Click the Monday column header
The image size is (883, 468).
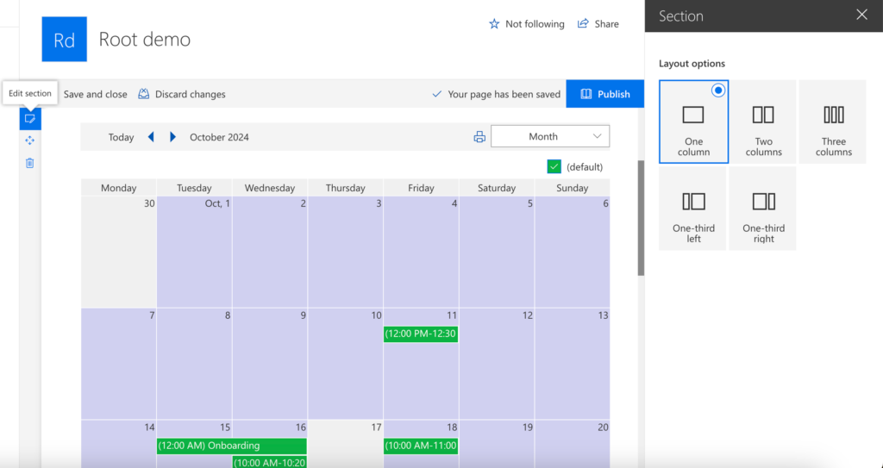[118, 188]
